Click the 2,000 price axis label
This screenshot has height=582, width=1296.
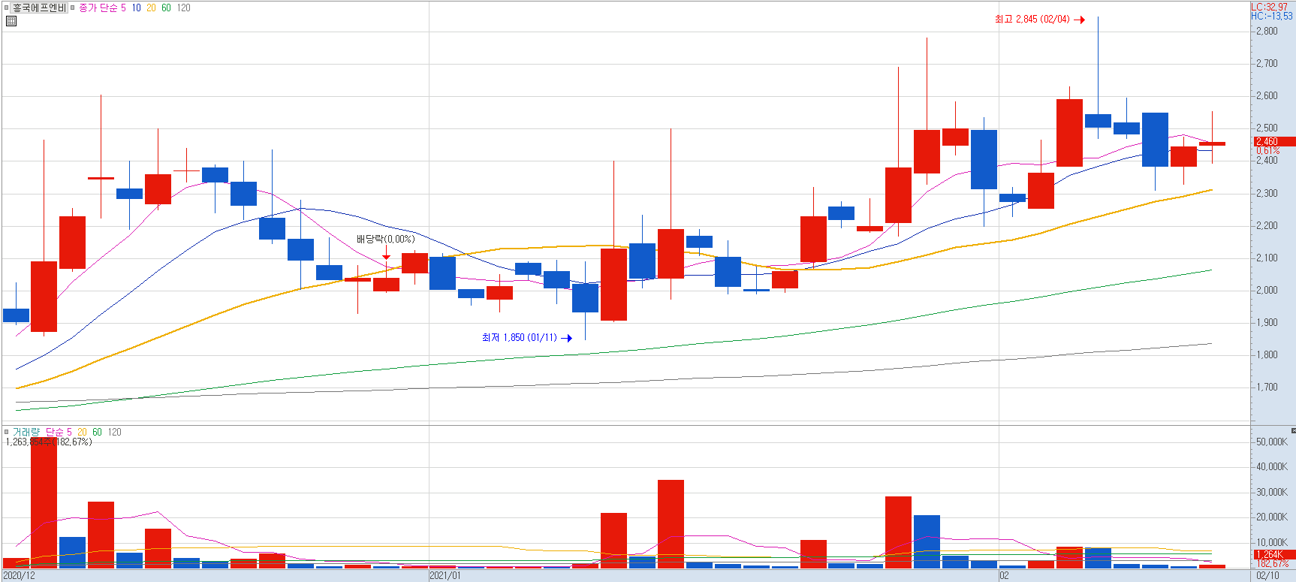1267,291
